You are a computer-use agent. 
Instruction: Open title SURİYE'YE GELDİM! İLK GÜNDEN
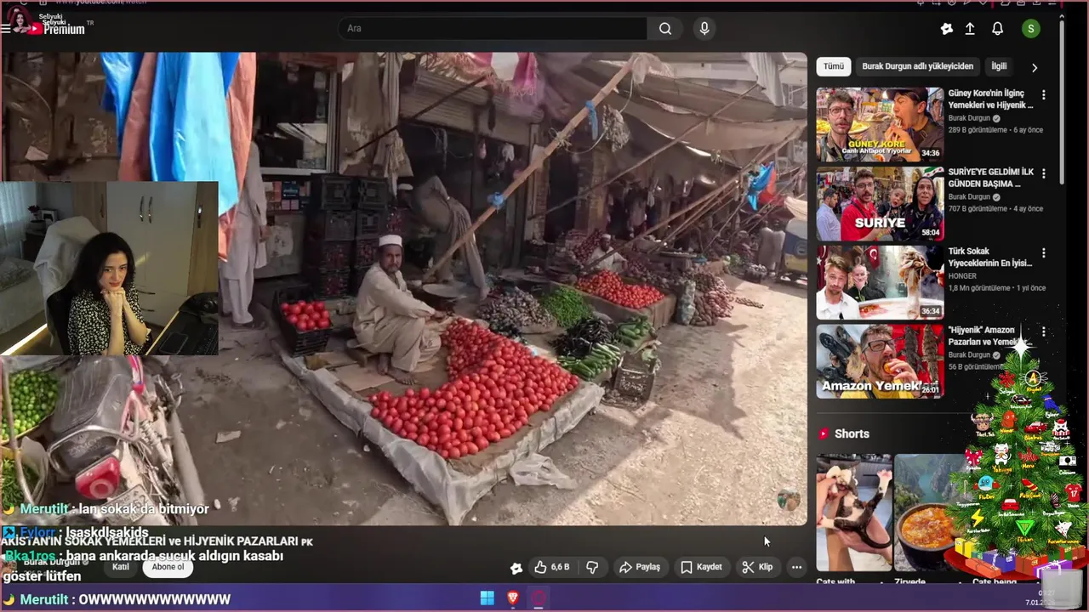[990, 178]
